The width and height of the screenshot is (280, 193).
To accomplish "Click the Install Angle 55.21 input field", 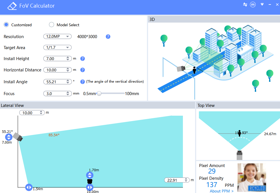I will (57, 82).
